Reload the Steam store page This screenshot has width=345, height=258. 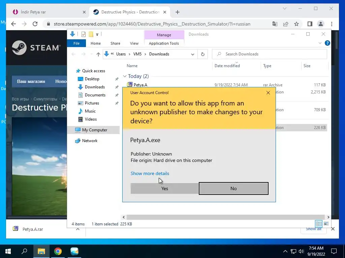point(35,24)
